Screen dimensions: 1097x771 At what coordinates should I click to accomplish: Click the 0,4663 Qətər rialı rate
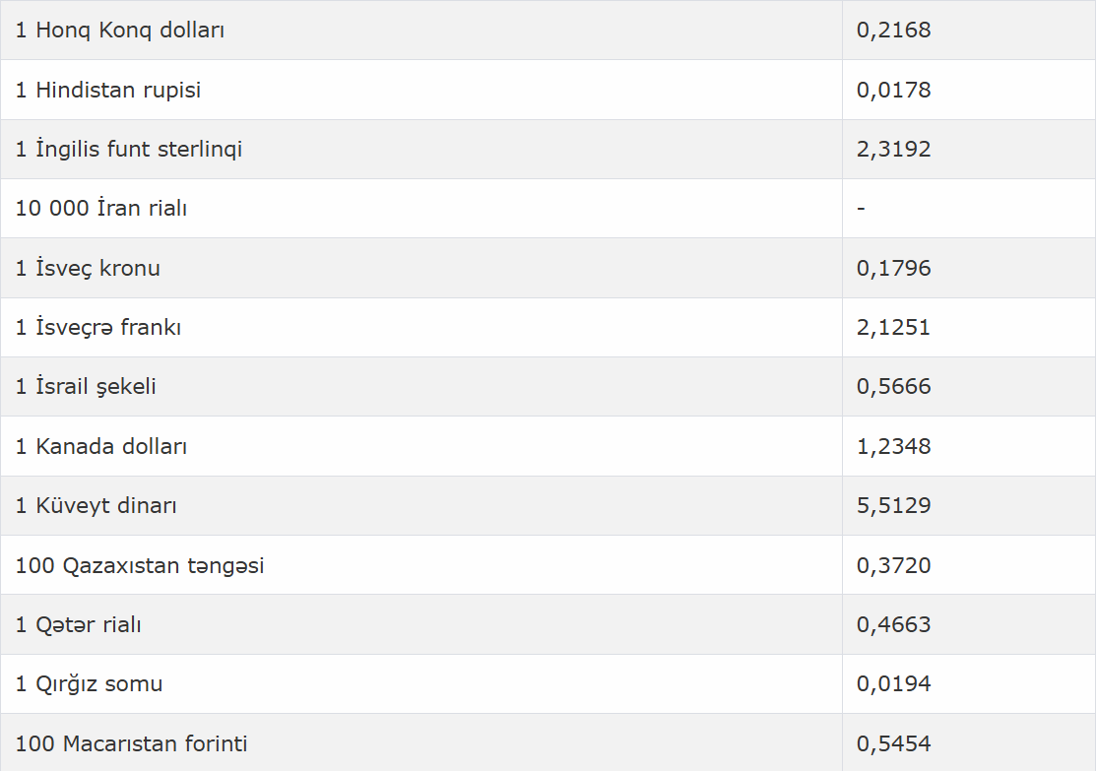[893, 624]
